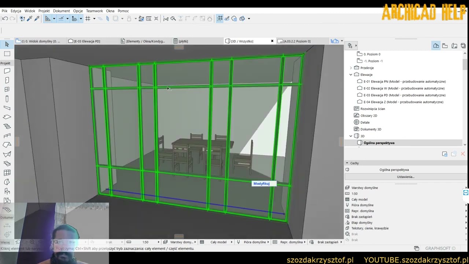Toggle guide lines triangle button
Screen dimensions: 469x264
pyautogui.click(x=48, y=19)
